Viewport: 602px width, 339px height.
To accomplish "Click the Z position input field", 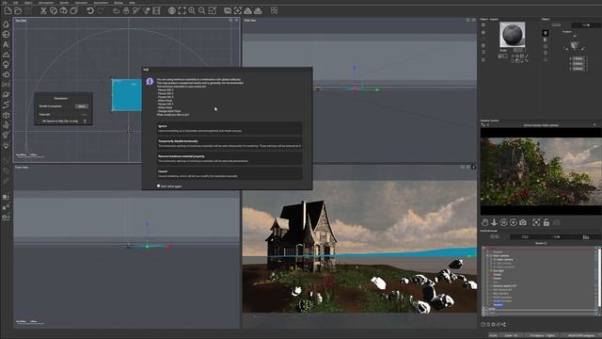I will 578,69.
